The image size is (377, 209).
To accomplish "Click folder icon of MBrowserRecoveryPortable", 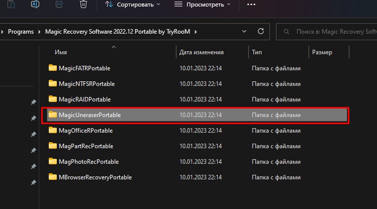I will (53, 177).
